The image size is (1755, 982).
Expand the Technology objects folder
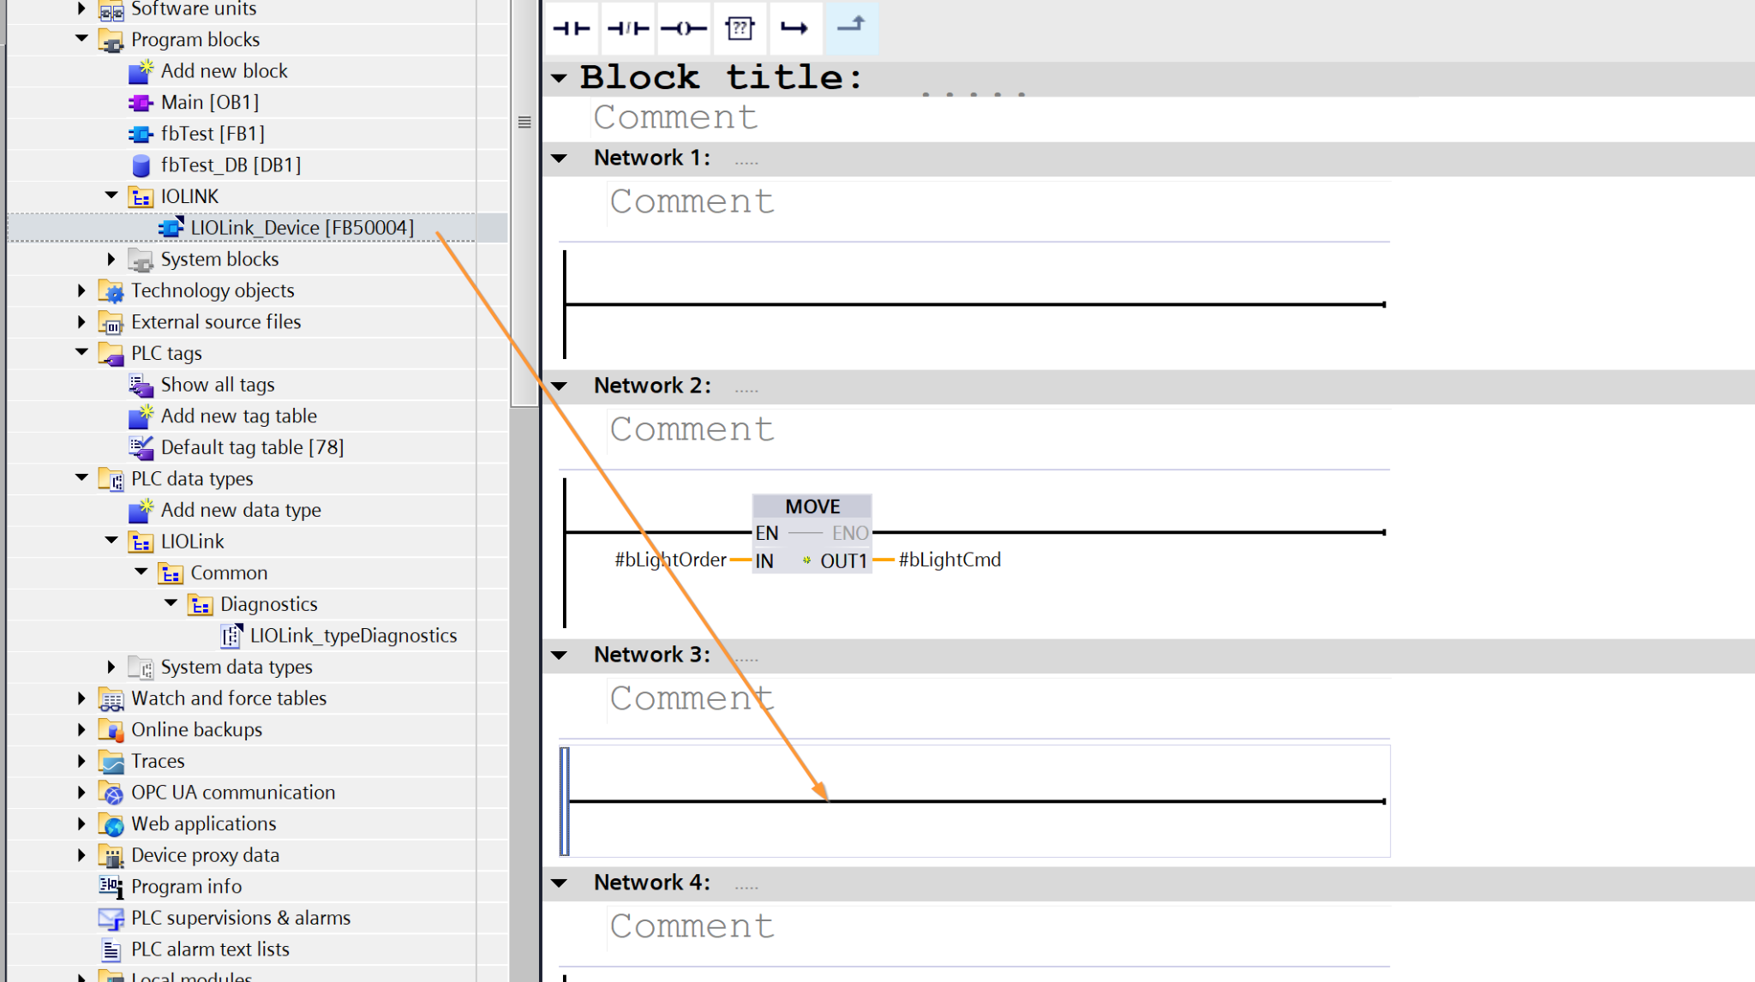pos(81,290)
